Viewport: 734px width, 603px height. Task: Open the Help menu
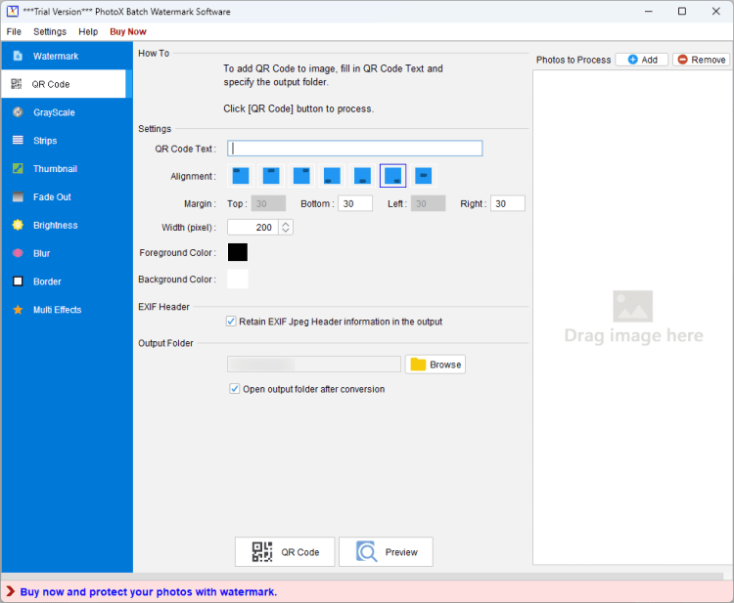88,32
